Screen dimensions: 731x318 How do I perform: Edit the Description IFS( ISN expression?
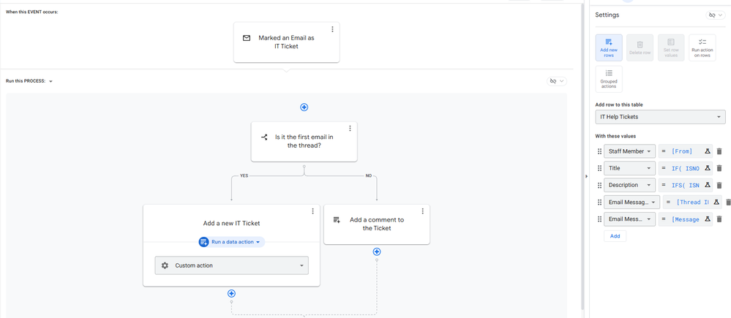click(686, 185)
